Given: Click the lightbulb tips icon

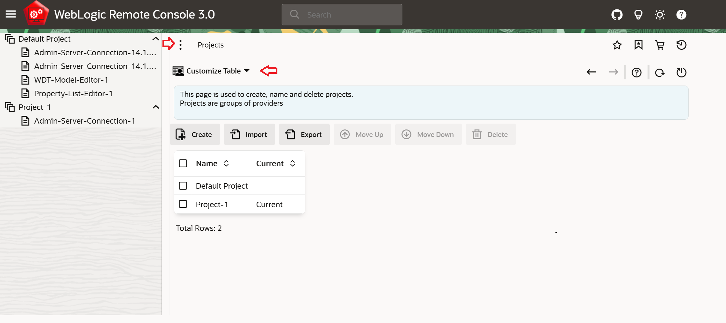Looking at the screenshot, I should [638, 15].
